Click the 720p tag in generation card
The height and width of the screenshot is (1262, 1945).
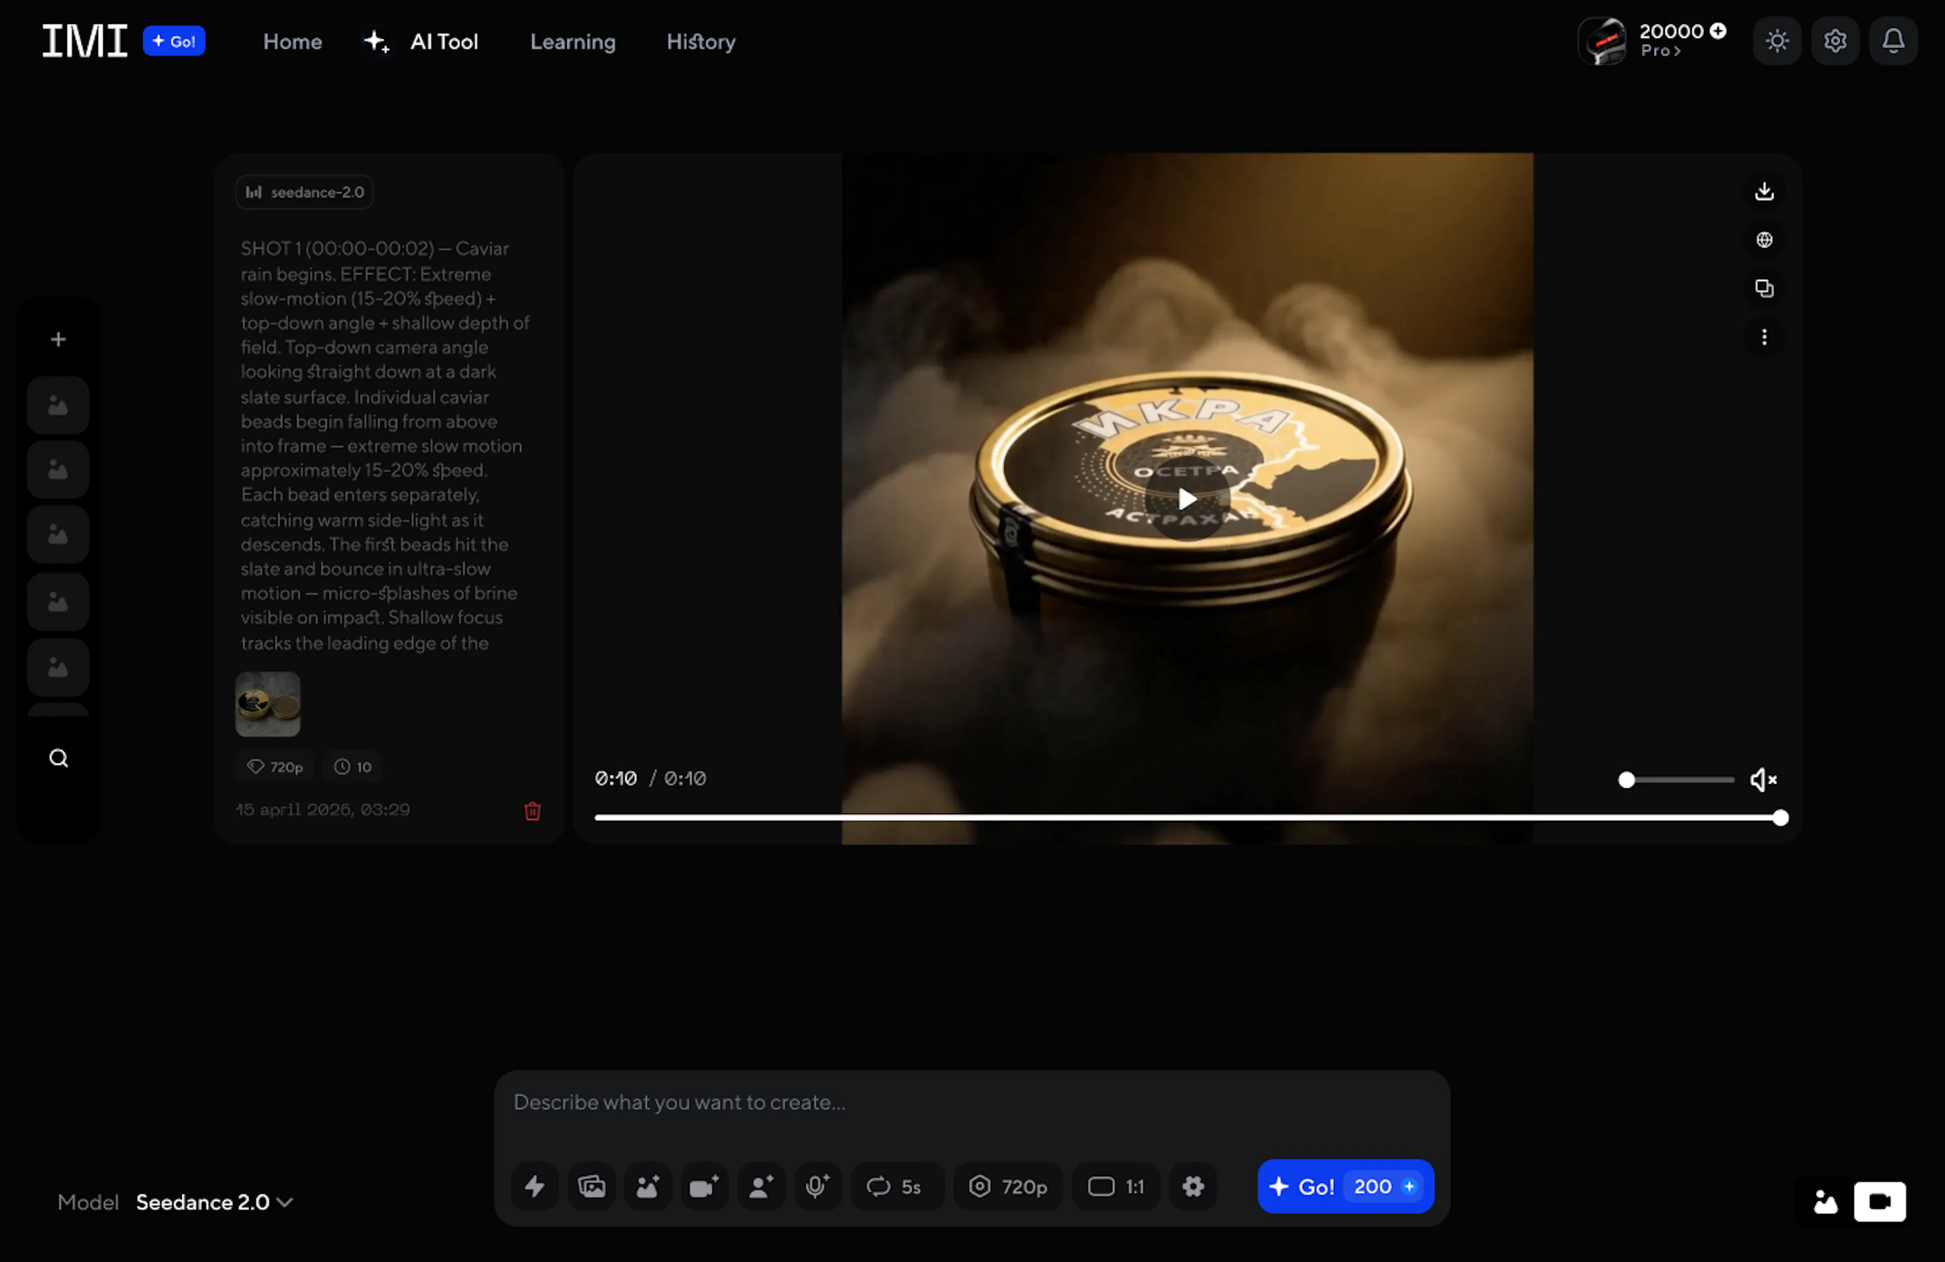coord(276,767)
